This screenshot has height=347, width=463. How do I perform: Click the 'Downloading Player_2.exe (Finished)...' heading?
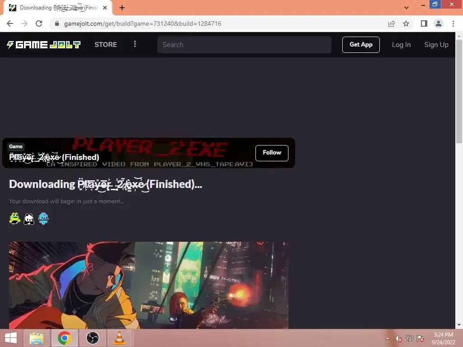point(105,184)
